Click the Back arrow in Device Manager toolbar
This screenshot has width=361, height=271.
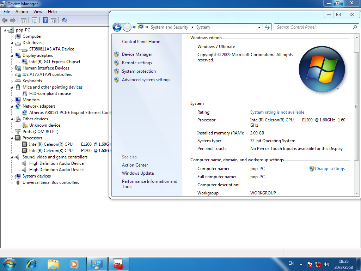point(5,20)
